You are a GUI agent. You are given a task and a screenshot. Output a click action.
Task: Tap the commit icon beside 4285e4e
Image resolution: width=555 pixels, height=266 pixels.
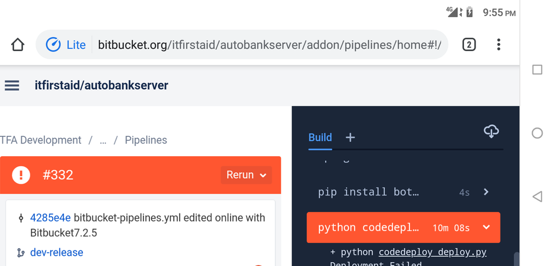[x=21, y=218]
